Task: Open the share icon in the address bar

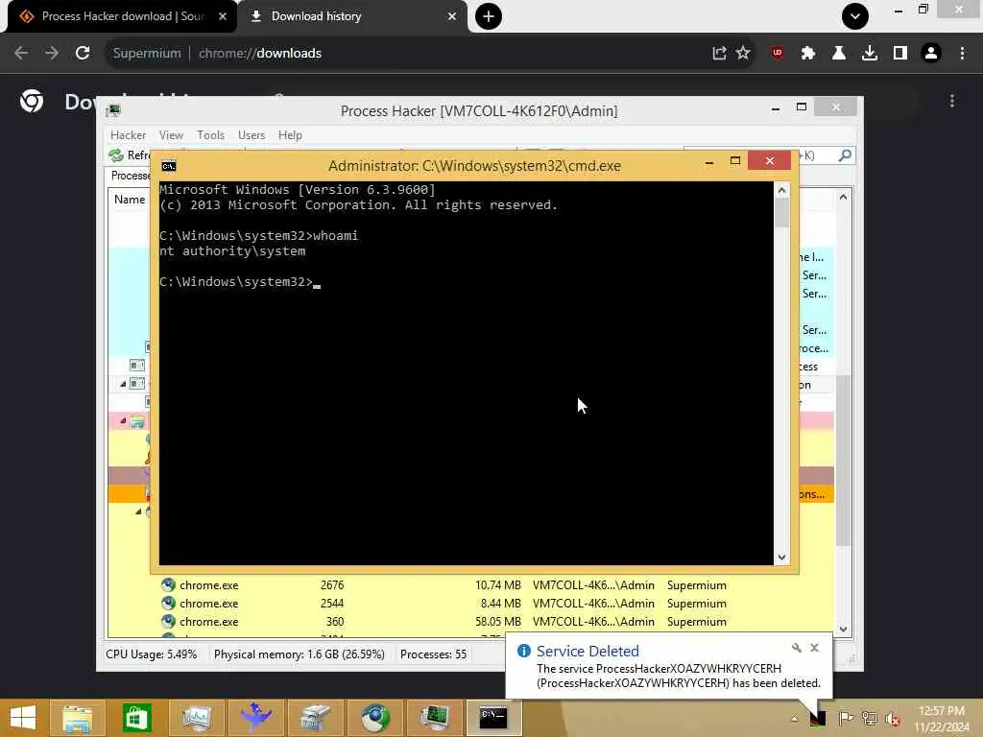Action: click(719, 54)
